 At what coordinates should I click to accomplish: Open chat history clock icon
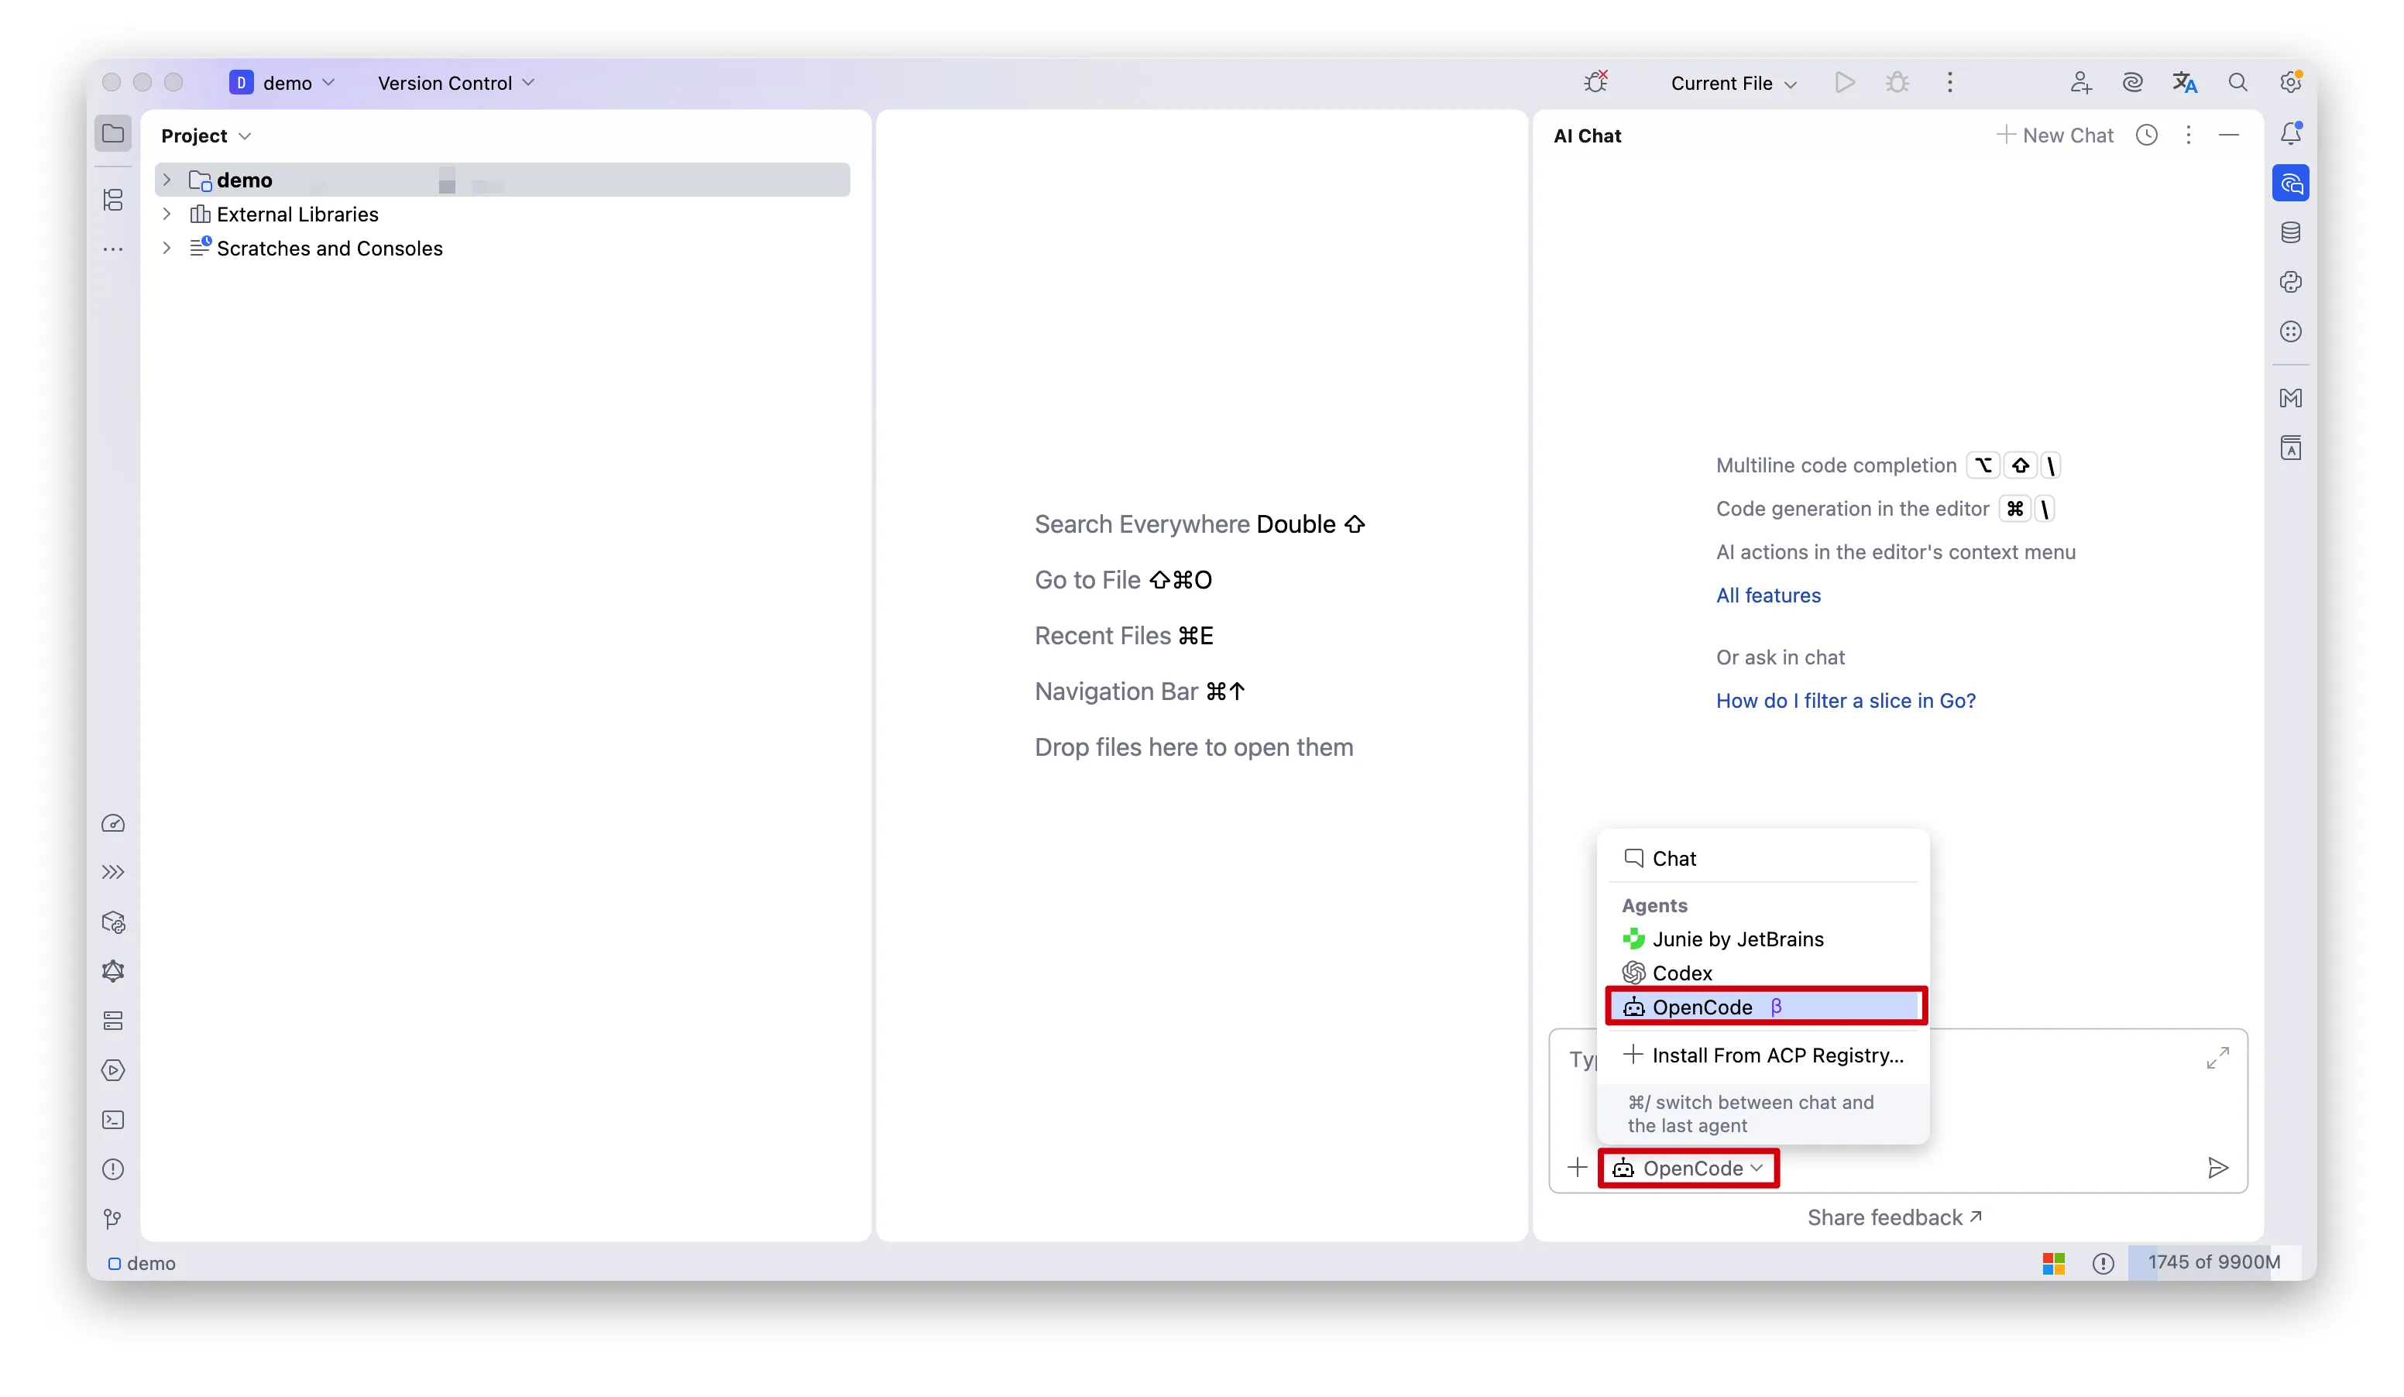click(2146, 136)
